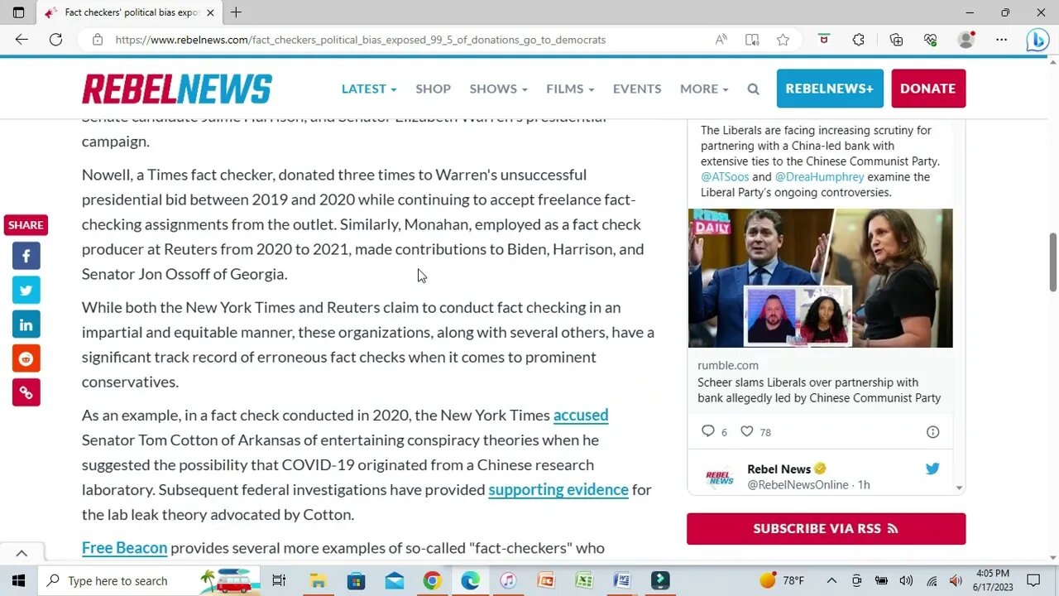Click the 78°F weather widget

point(782,580)
